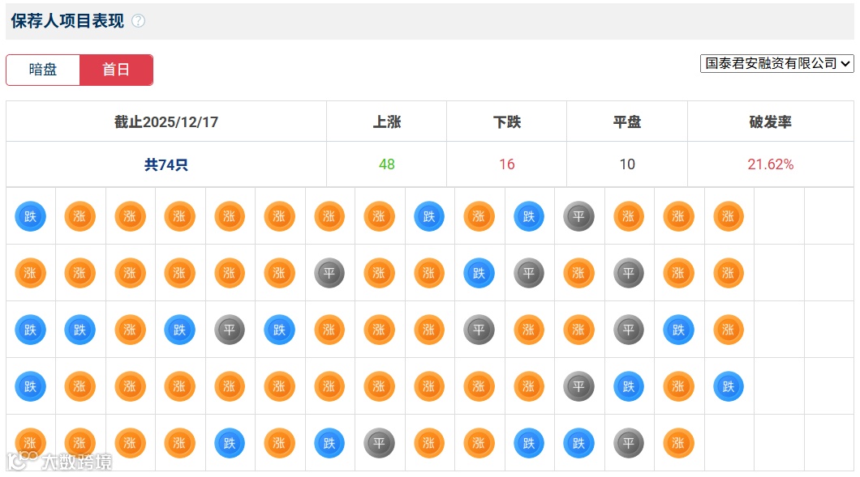Switch to the 暗盘 tab
The height and width of the screenshot is (477, 860).
click(x=43, y=70)
